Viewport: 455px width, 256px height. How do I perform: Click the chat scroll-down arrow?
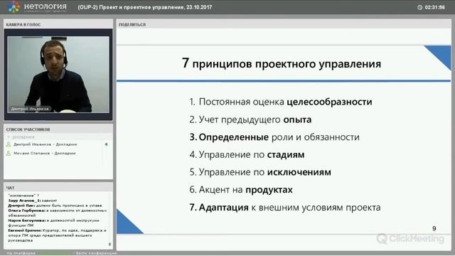(x=109, y=245)
